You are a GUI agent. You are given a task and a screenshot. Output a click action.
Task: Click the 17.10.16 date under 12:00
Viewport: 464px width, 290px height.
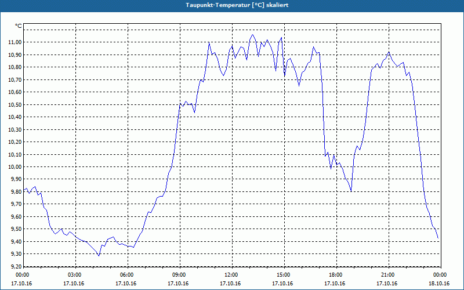click(230, 284)
